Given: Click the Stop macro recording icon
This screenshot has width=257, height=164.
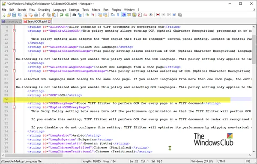Looking at the screenshot, I should (163, 15).
